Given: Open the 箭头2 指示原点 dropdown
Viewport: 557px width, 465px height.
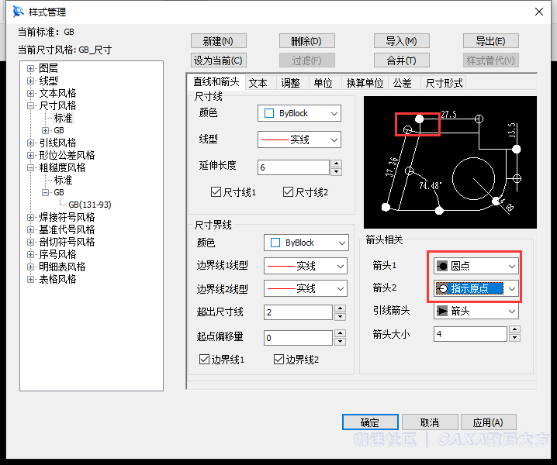Looking at the screenshot, I should tap(476, 288).
